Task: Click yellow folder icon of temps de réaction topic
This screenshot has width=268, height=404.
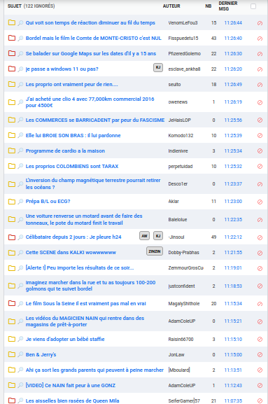Action: (x=12, y=22)
